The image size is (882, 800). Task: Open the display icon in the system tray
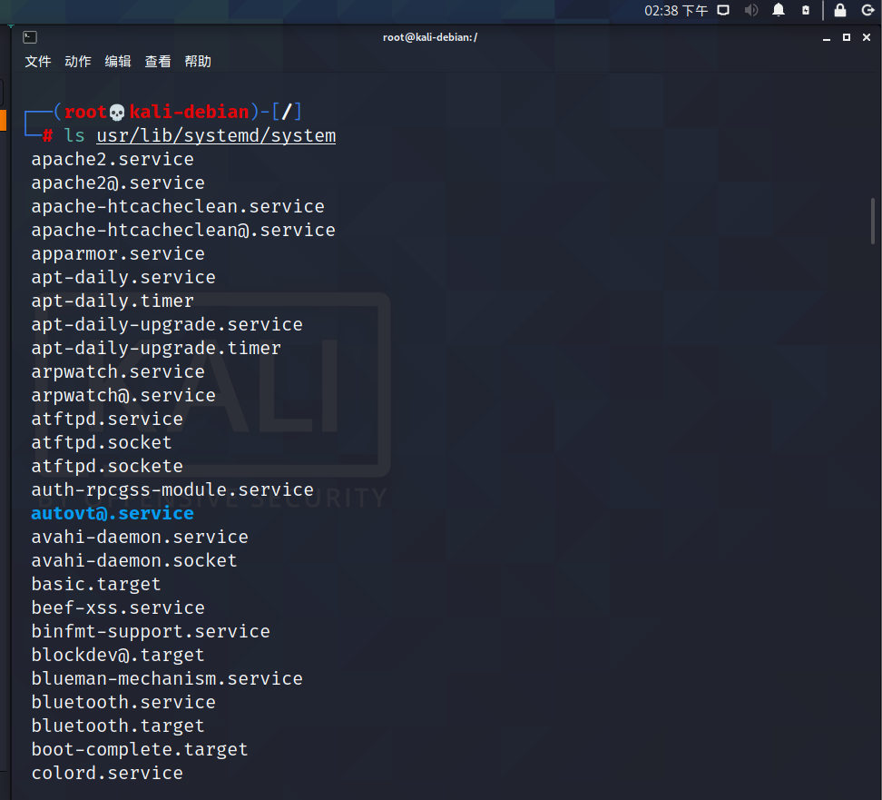pos(723,10)
